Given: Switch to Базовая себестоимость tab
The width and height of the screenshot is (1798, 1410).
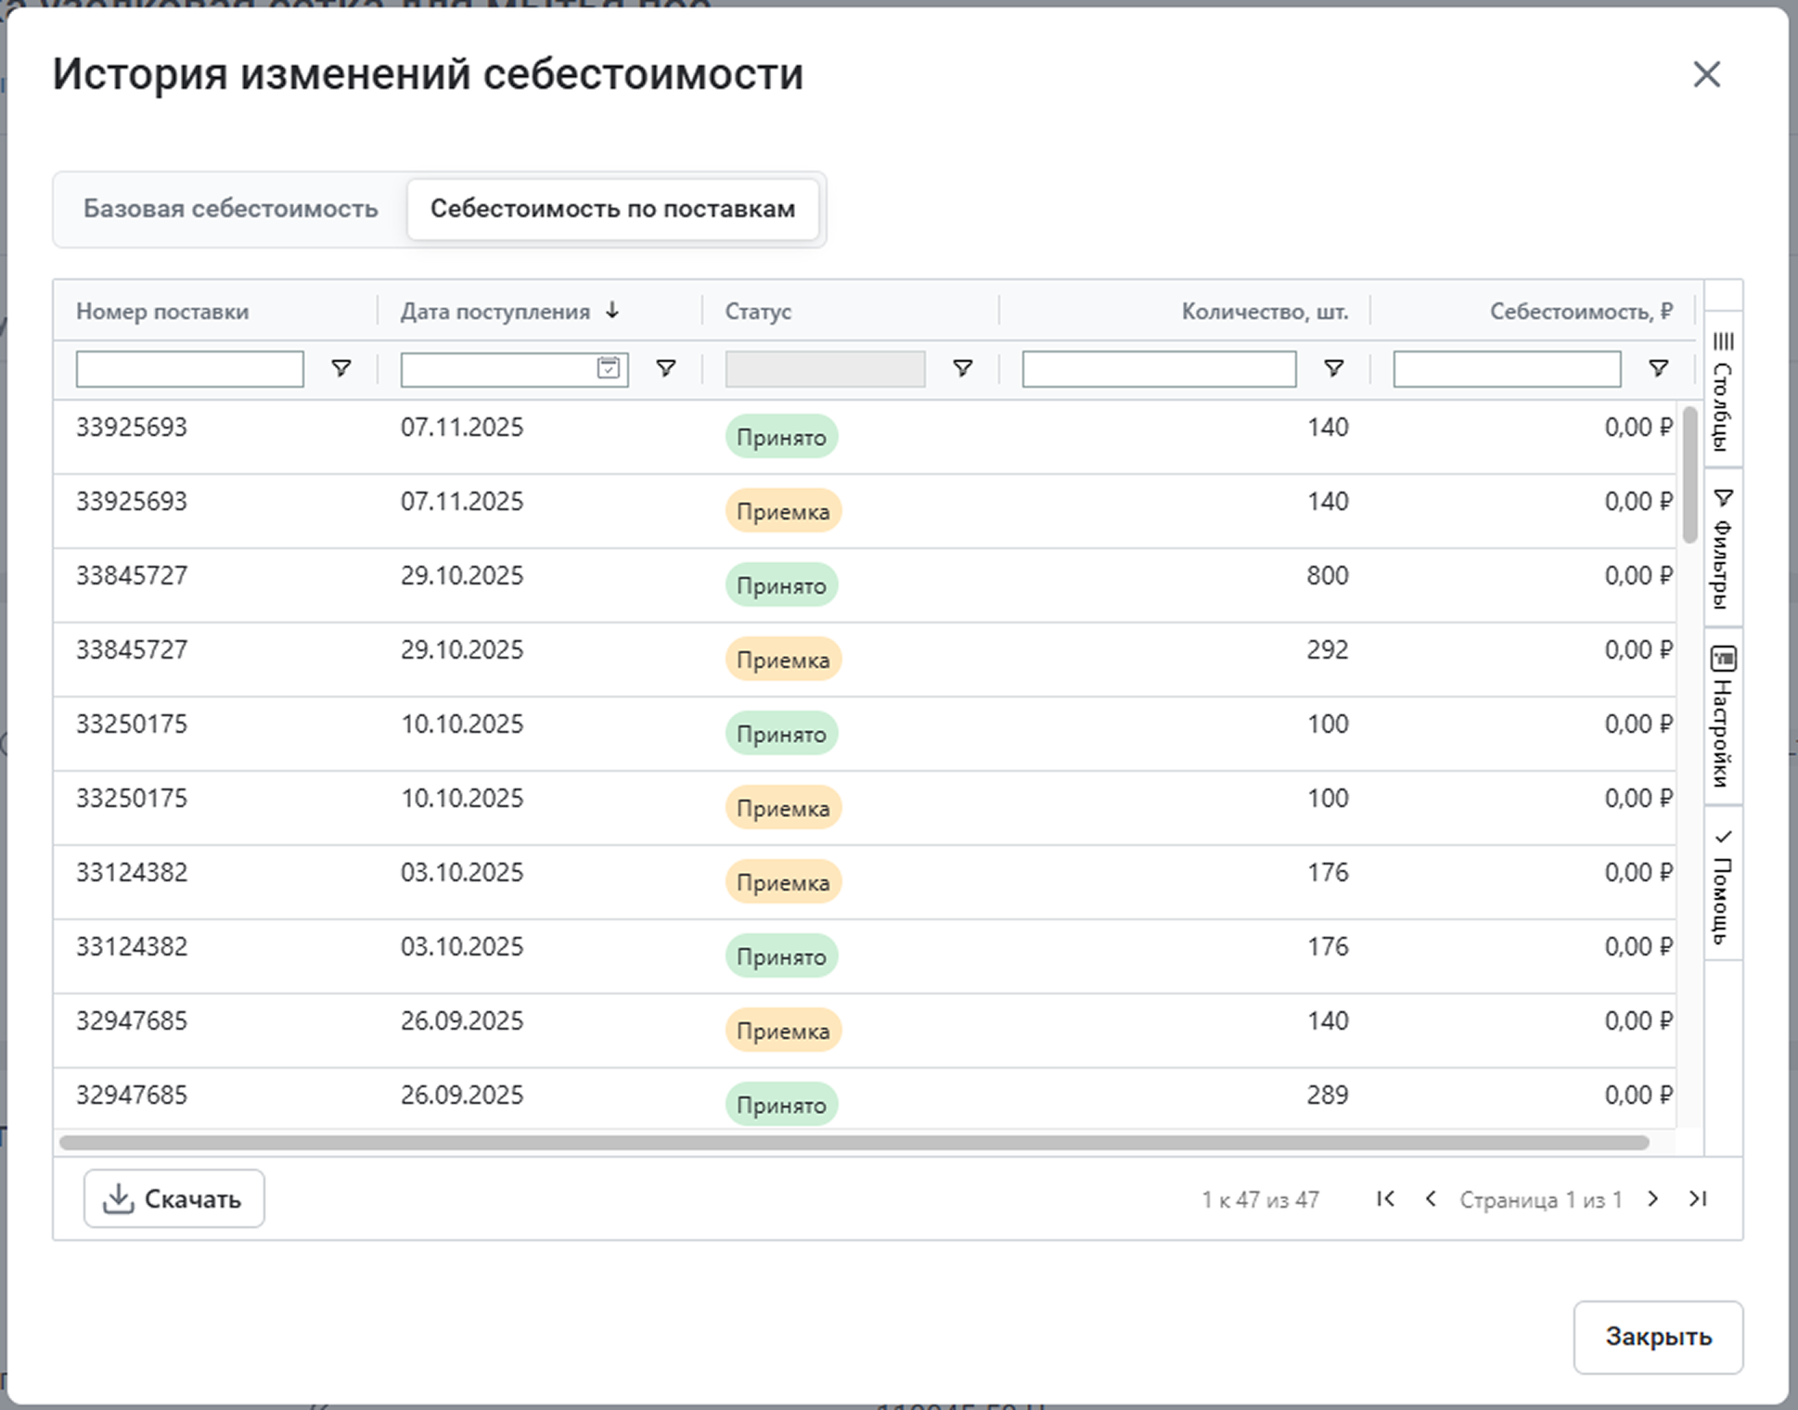Looking at the screenshot, I should point(230,209).
